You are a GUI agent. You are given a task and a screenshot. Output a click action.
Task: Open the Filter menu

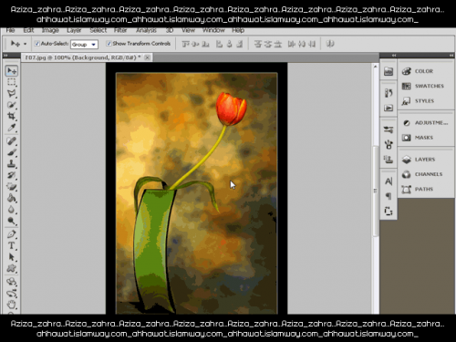coord(120,30)
